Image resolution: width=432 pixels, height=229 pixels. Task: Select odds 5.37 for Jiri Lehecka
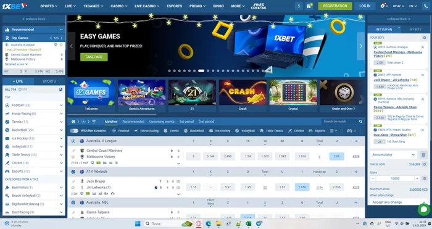tap(228, 187)
